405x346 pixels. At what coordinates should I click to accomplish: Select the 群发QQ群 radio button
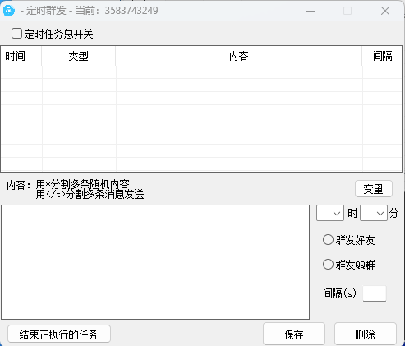point(328,265)
